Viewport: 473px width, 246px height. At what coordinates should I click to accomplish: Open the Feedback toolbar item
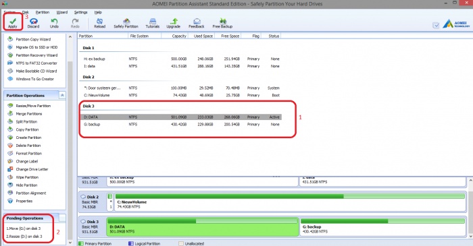tap(197, 23)
